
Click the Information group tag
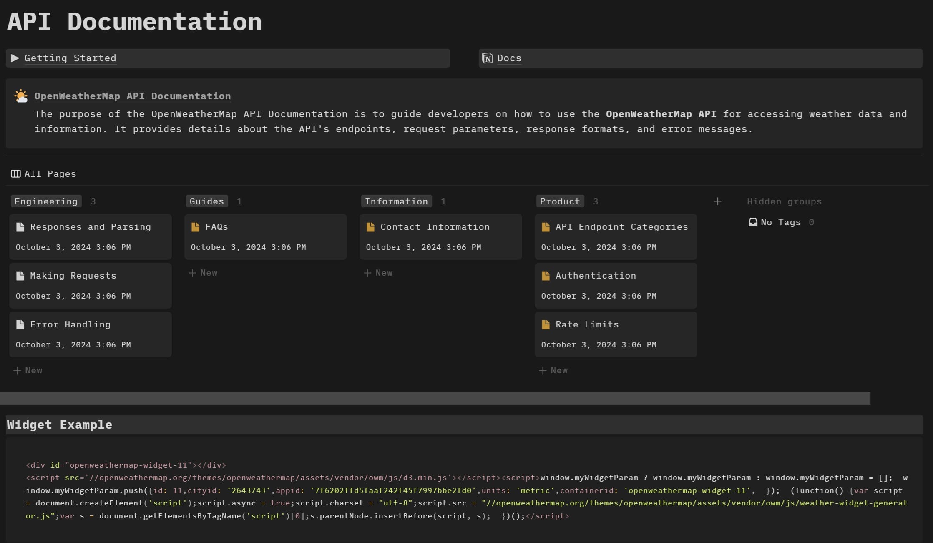[x=396, y=201]
